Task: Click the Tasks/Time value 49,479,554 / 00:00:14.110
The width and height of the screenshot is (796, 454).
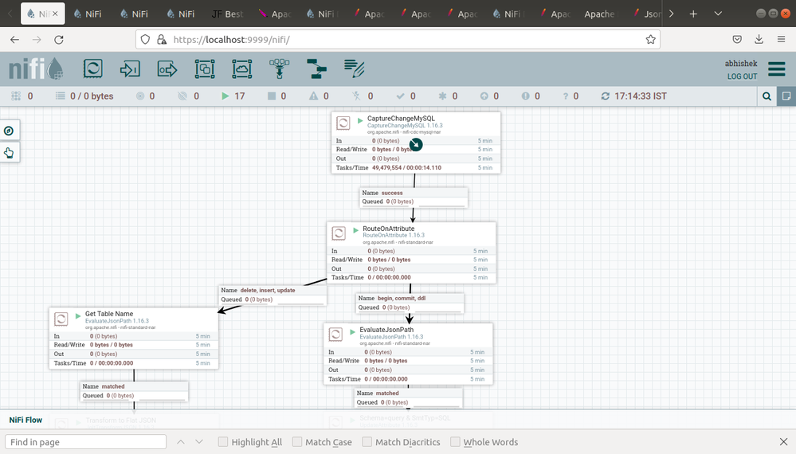Action: coord(406,168)
